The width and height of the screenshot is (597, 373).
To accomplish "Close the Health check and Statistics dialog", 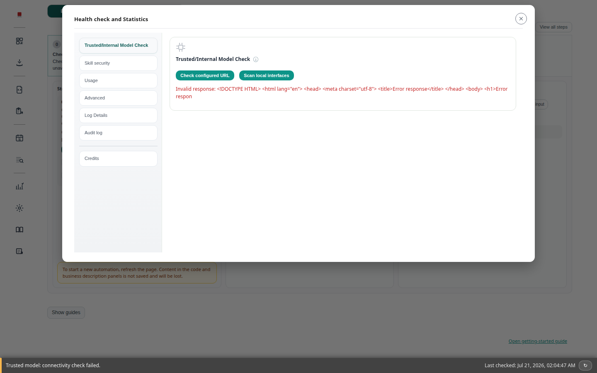I will [x=521, y=19].
